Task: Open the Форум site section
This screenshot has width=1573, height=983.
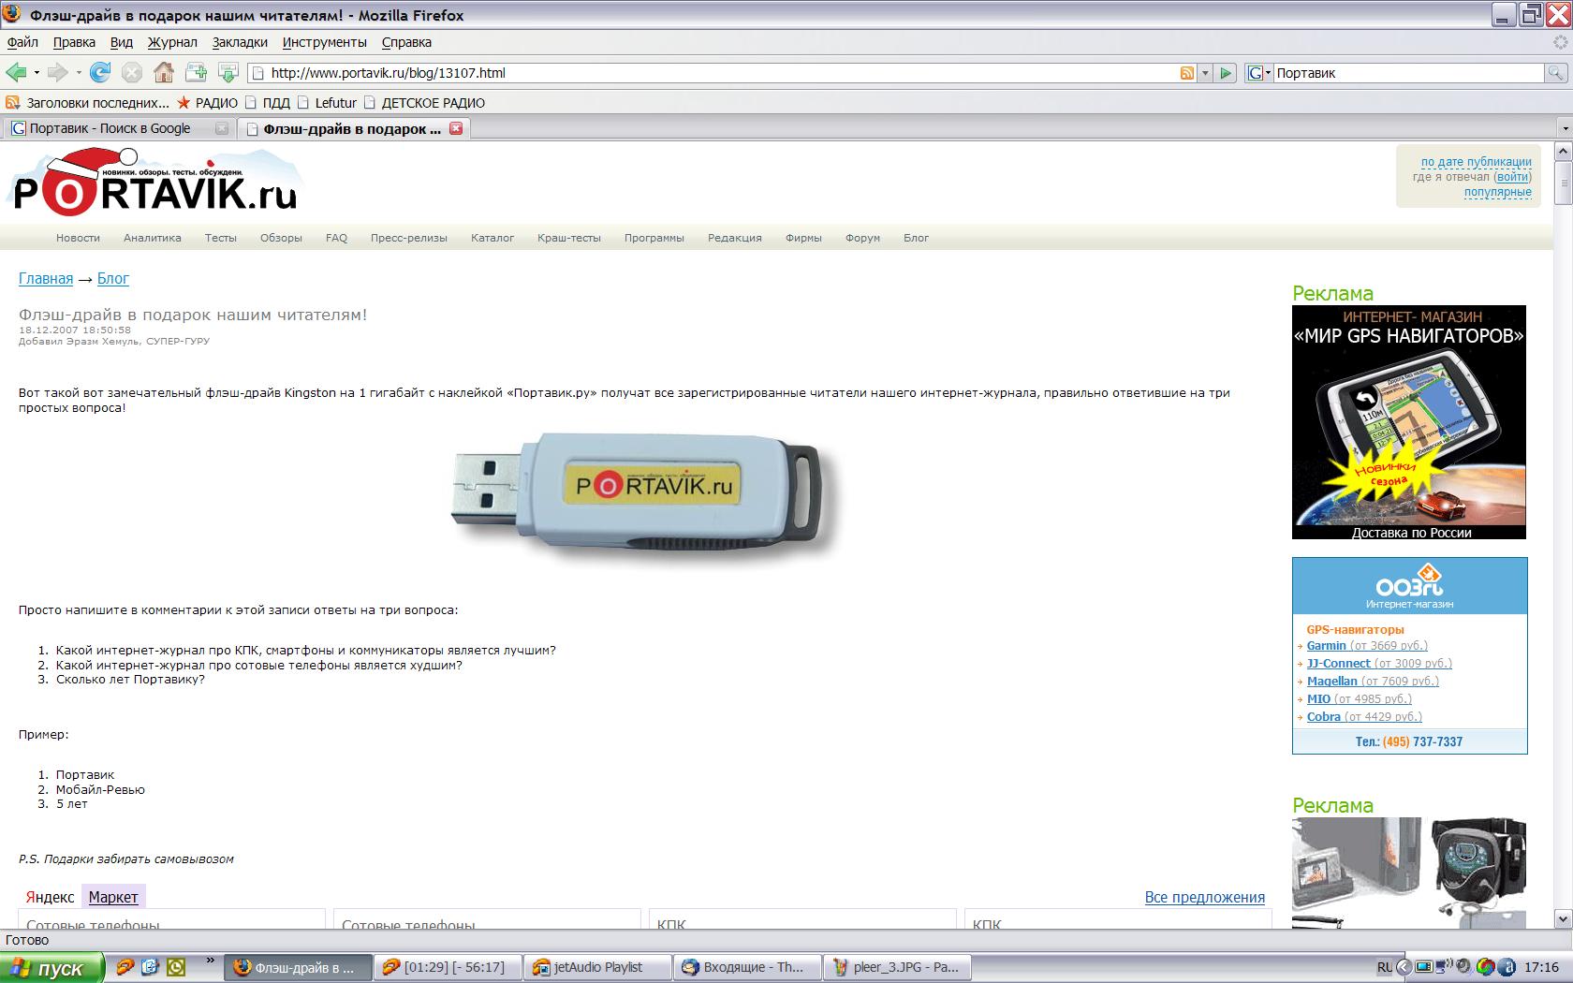Action: (x=862, y=238)
